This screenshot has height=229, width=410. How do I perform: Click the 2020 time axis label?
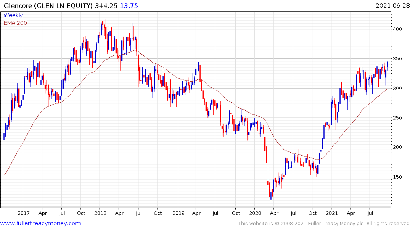(255, 213)
